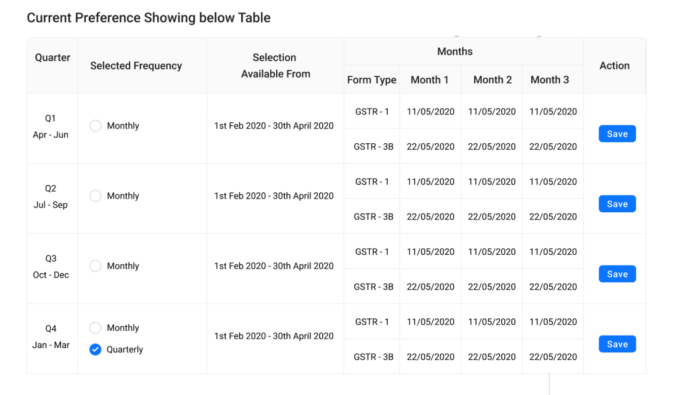
Task: Save the Q1 Apr - Jun preference
Action: (x=617, y=134)
